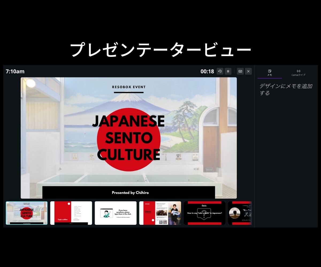The image size is (321, 267).
Task: Reset the presentation timer
Action: pos(220,71)
